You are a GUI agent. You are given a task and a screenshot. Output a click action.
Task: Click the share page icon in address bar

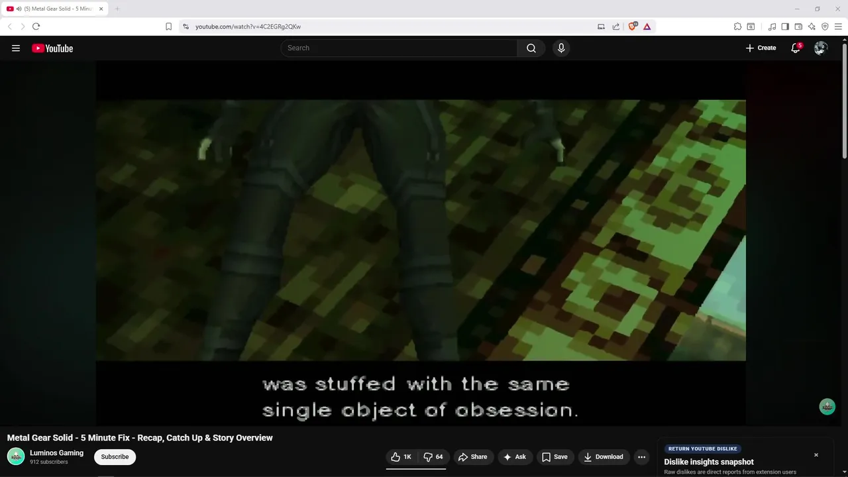[616, 26]
